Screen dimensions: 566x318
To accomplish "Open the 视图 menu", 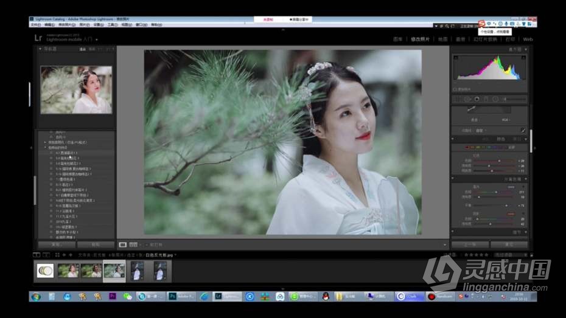I will pos(127,25).
